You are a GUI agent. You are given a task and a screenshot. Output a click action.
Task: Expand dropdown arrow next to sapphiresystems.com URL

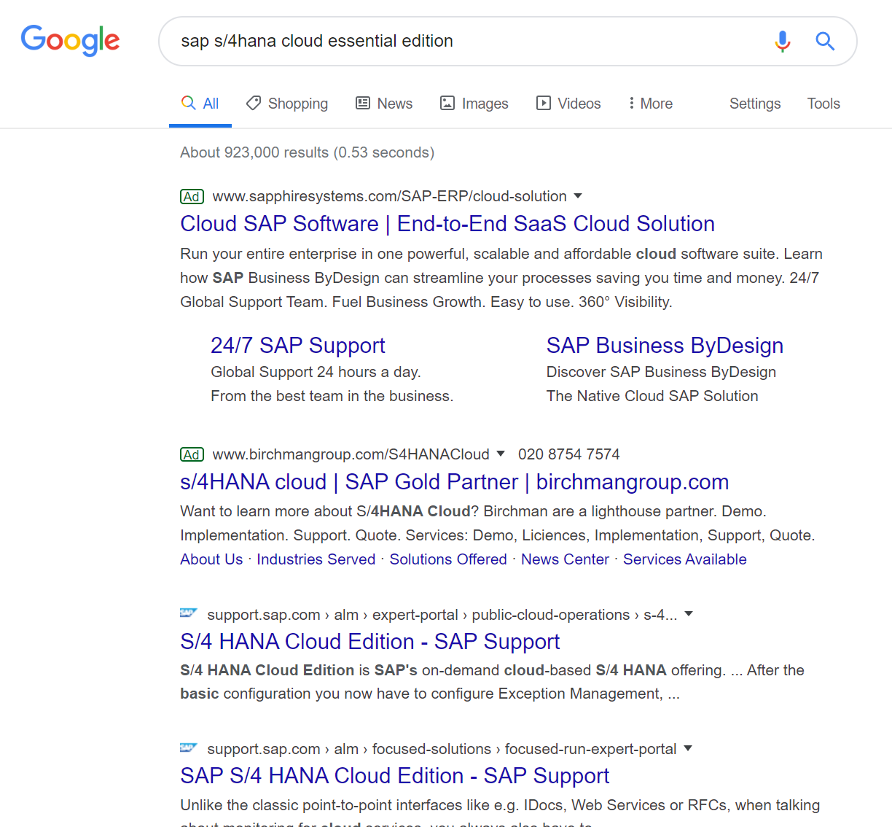tap(578, 195)
